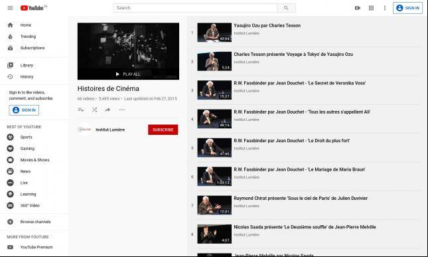The image size is (428, 257).
Task: Focus the Search input field
Action: point(196,8)
